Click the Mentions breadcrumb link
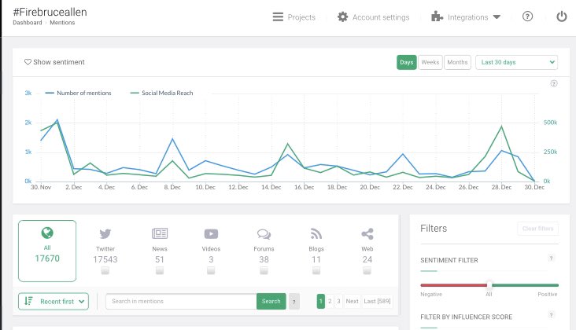Image resolution: width=576 pixels, height=330 pixels. [x=62, y=23]
